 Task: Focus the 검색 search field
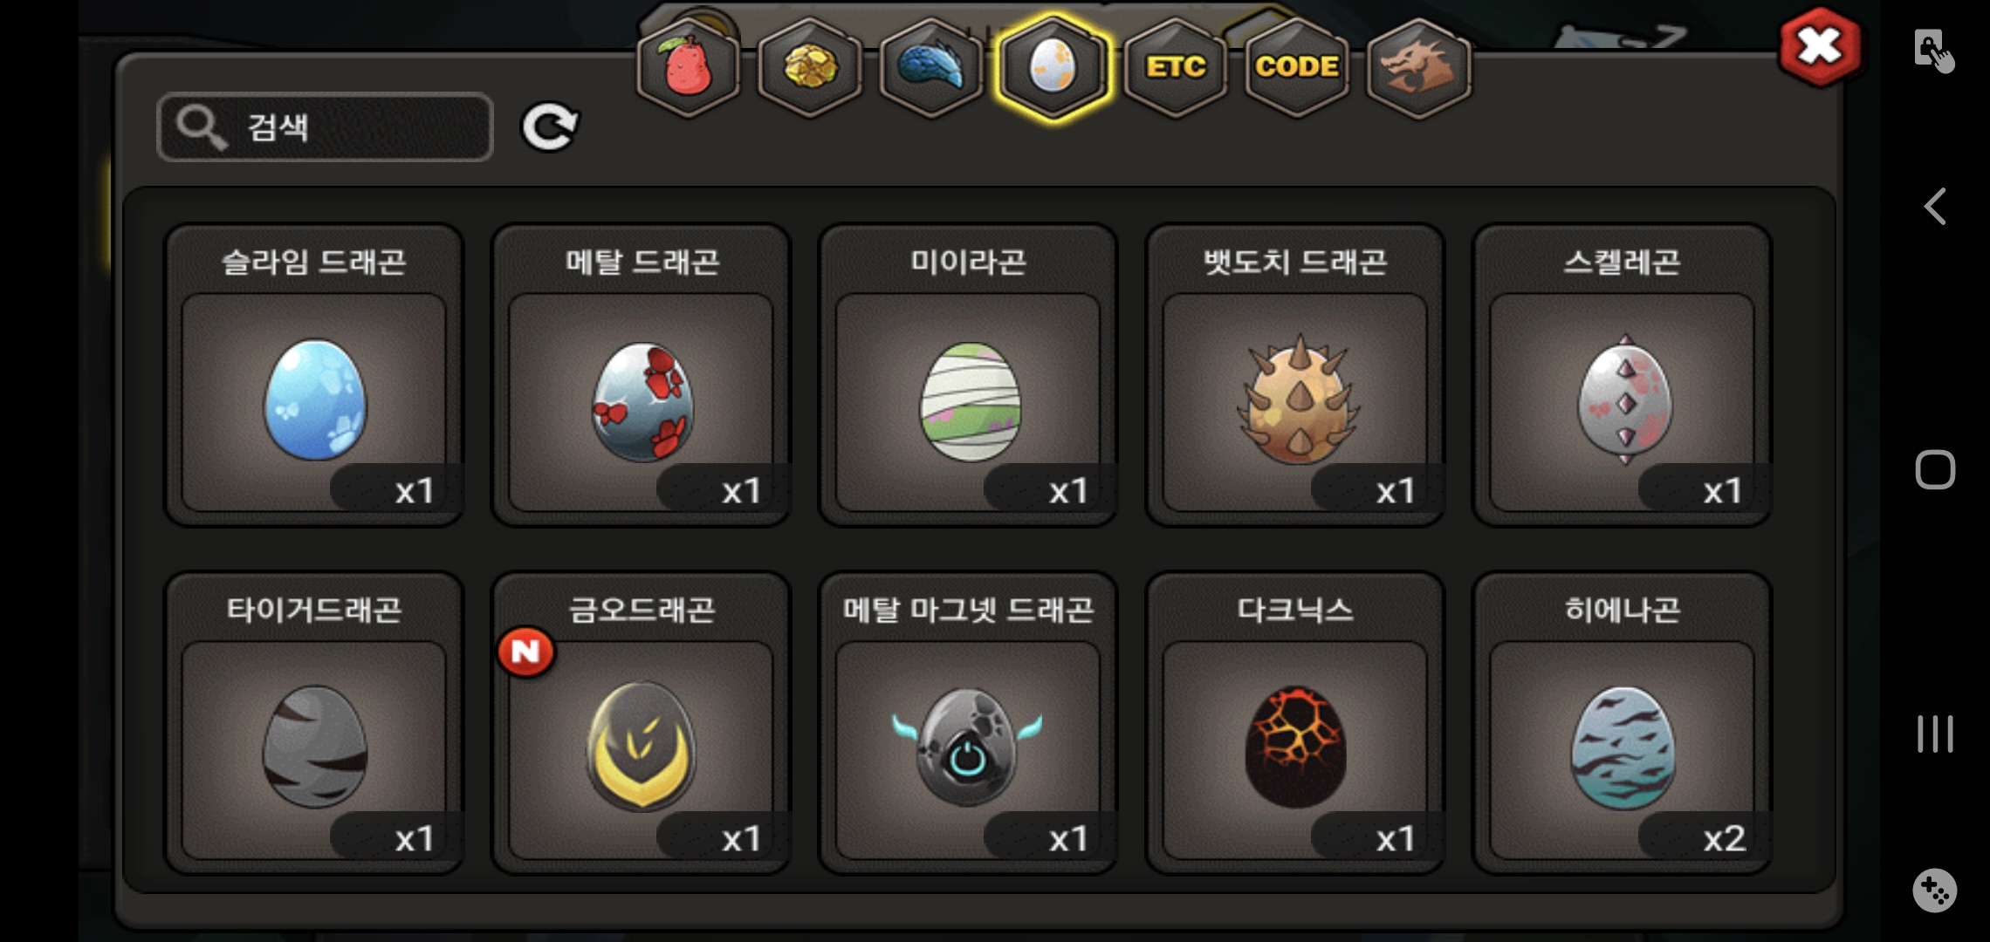pyautogui.click(x=326, y=127)
